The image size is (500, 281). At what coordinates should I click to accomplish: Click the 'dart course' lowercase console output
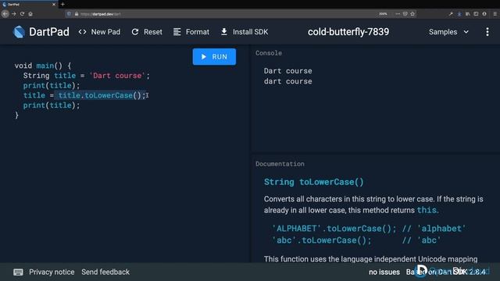click(288, 81)
